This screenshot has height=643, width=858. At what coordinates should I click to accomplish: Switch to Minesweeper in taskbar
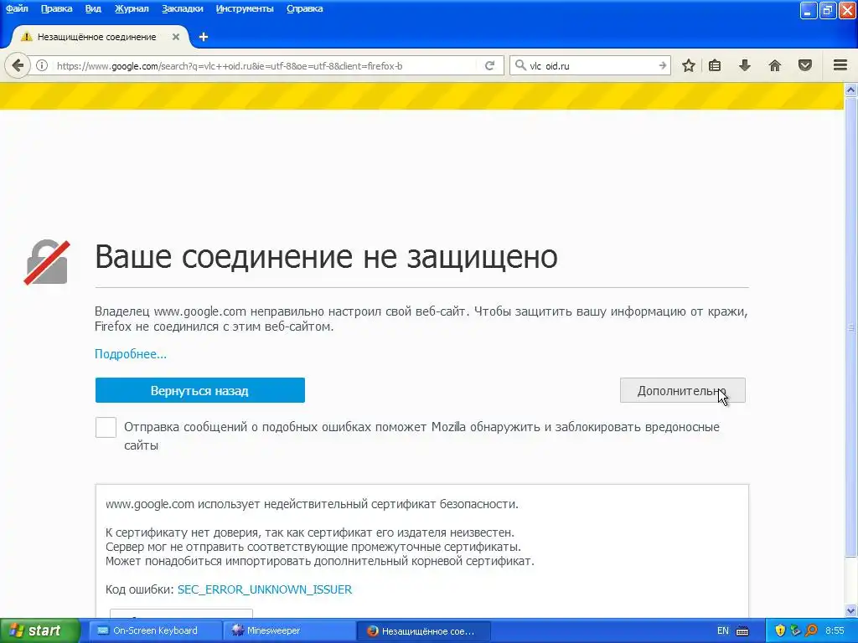[x=288, y=630]
